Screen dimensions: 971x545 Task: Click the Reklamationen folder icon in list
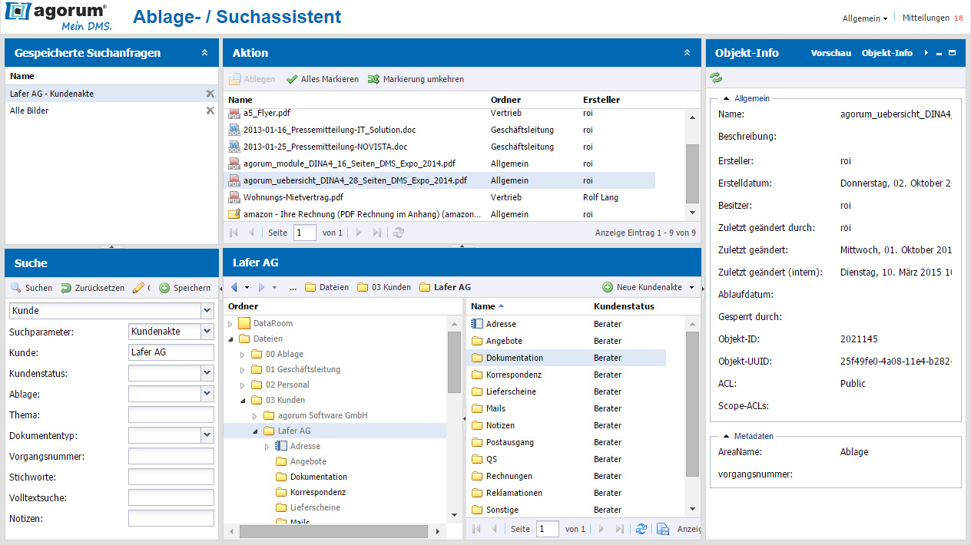coord(476,493)
